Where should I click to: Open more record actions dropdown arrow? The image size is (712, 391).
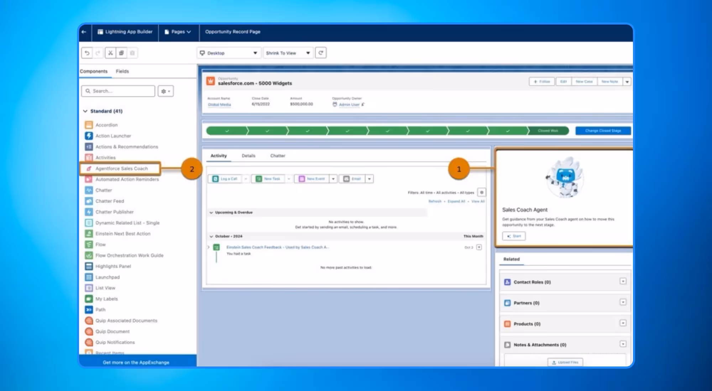(627, 82)
